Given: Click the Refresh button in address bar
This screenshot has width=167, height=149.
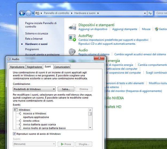Looking at the screenshot, I should coord(150,13).
